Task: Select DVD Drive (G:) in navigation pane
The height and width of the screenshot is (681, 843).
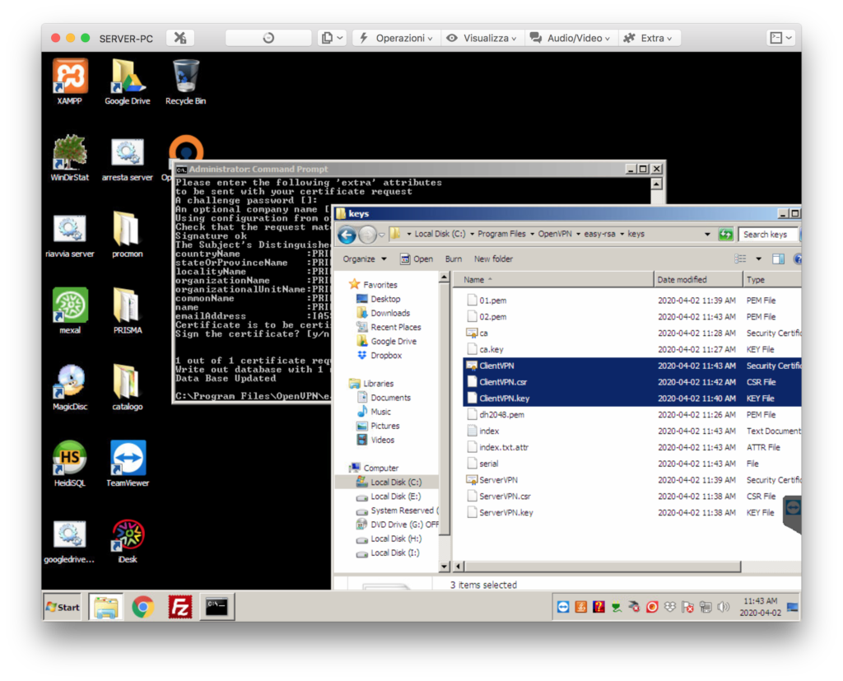Action: pyautogui.click(x=403, y=525)
